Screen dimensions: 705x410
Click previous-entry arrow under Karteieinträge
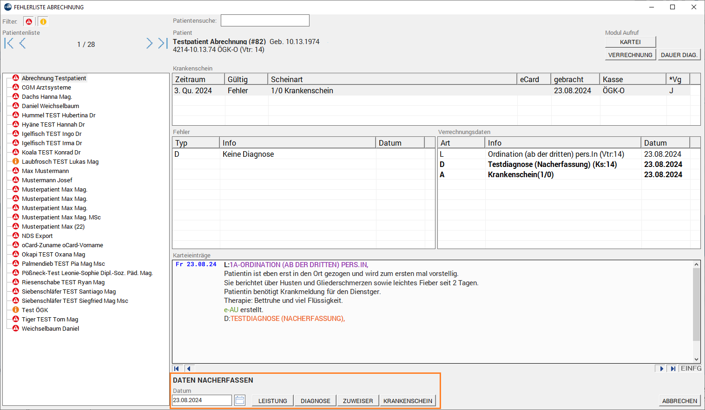[x=188, y=369]
